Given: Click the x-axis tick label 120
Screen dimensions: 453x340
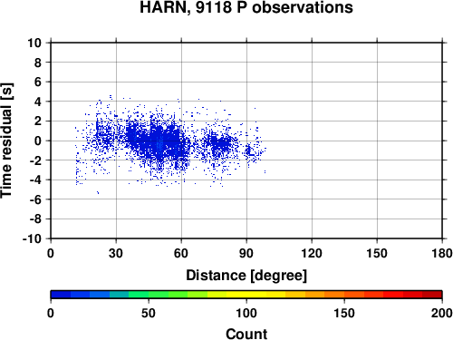Looking at the screenshot, I should pos(312,253).
